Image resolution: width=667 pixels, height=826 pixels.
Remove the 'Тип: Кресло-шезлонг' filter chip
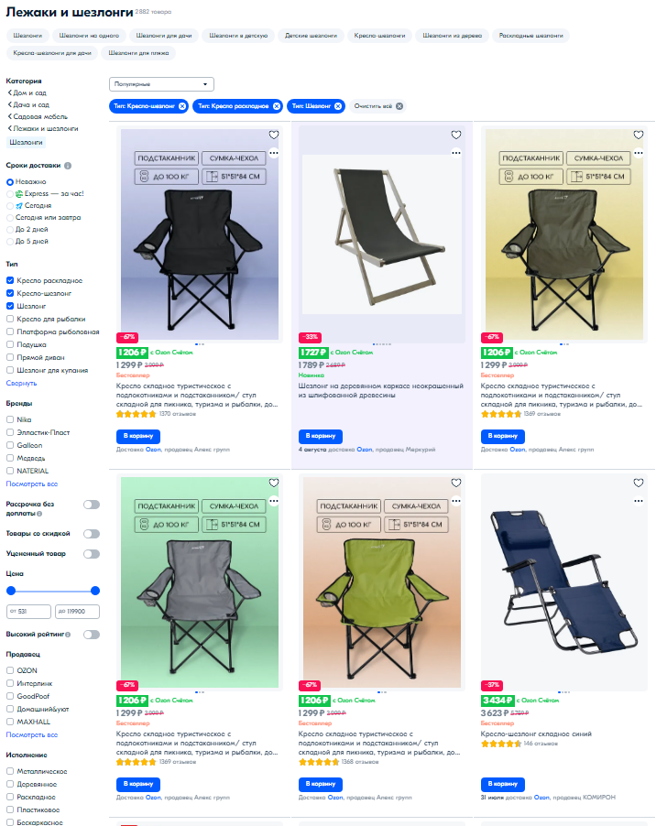(182, 106)
